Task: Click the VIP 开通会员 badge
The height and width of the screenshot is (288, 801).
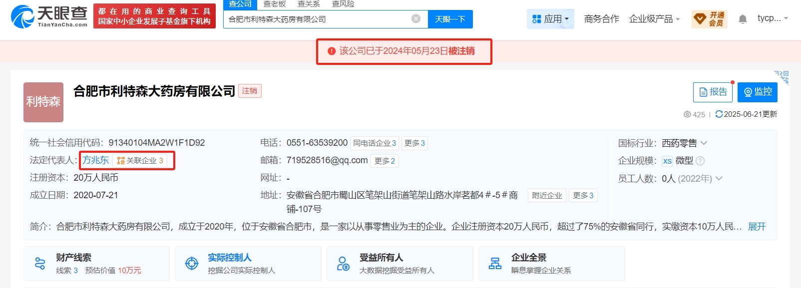Action: pos(709,19)
